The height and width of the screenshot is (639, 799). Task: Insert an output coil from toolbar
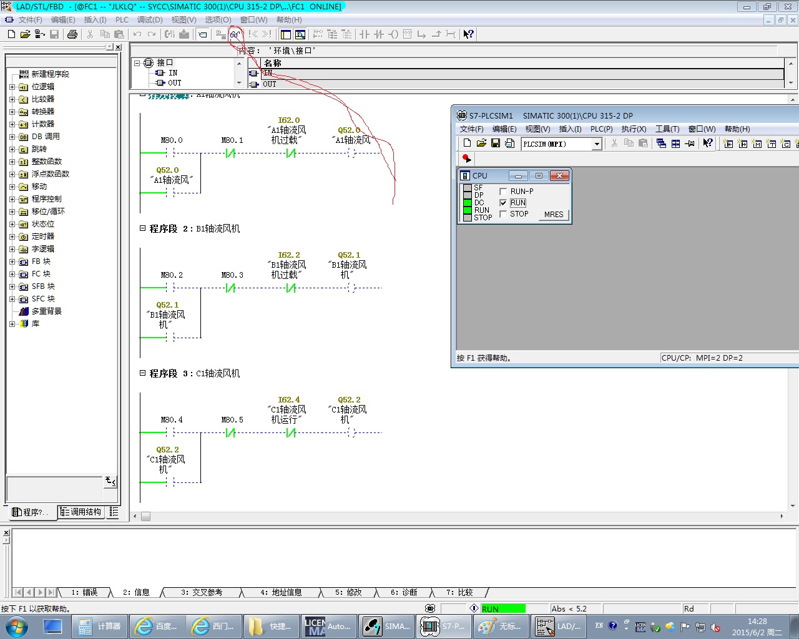[x=393, y=34]
